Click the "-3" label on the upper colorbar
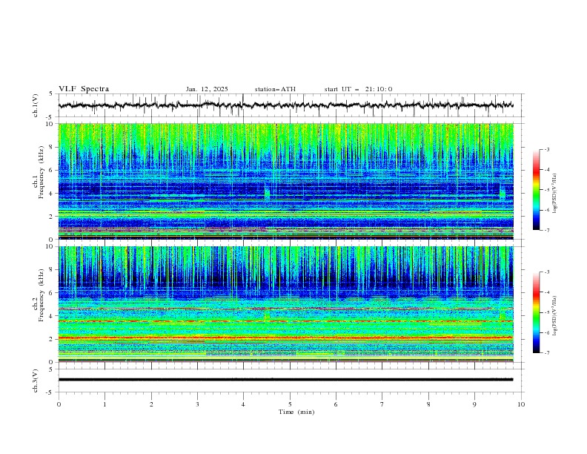The image size is (587, 454). tap(546, 149)
